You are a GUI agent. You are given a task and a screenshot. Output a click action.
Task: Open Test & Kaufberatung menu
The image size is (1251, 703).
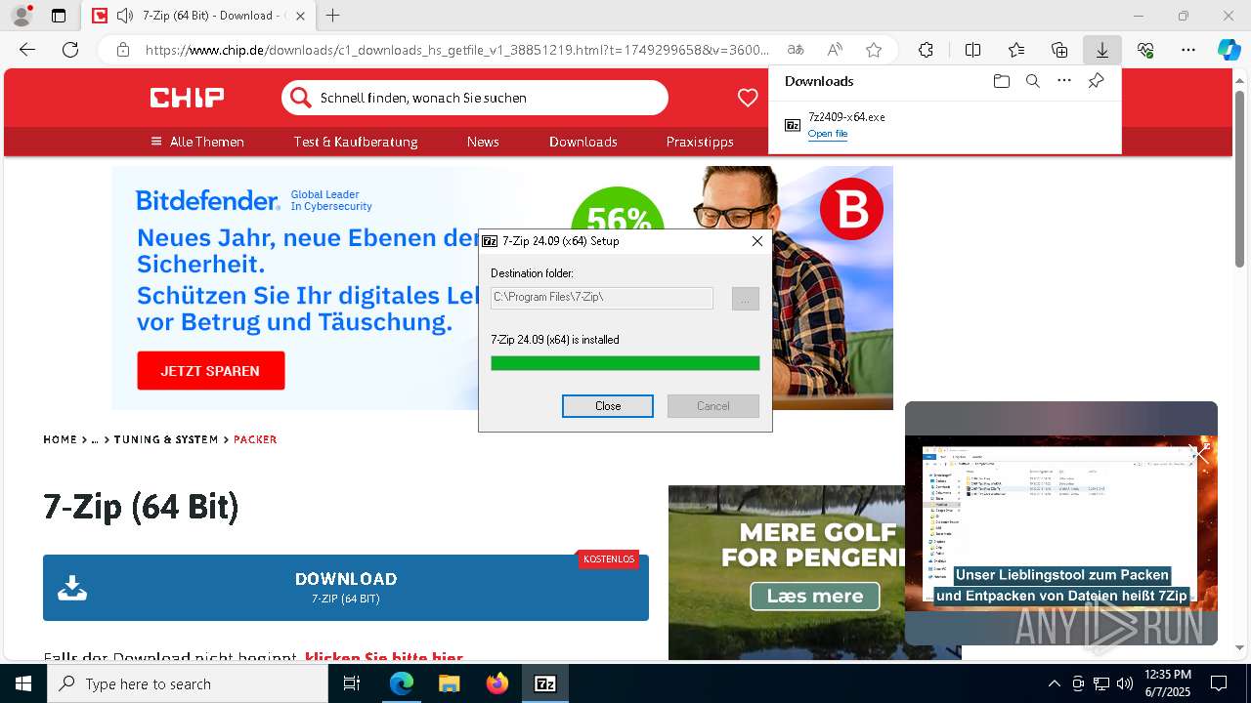coord(356,142)
